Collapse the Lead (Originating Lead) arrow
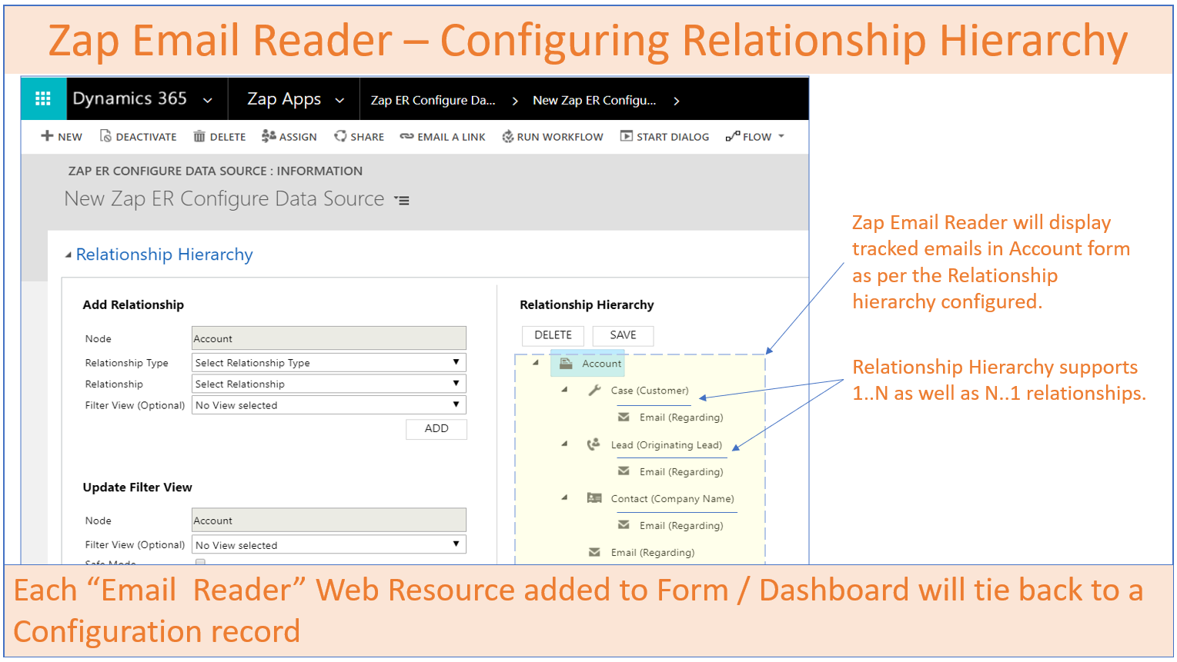Screen dimensions: 1177x662 564,444
